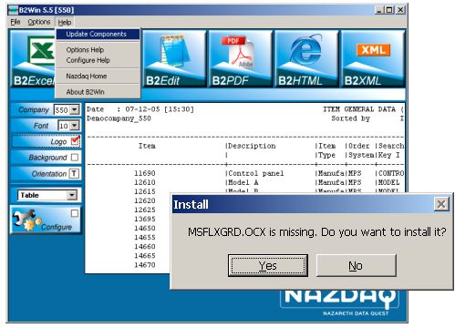Click the Font label button
Image resolution: width=455 pixels, height=328 pixels.
coord(41,125)
